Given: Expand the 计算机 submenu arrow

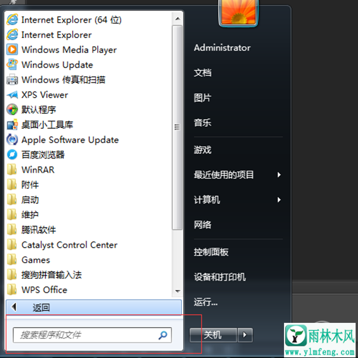Looking at the screenshot, I should click(279, 200).
